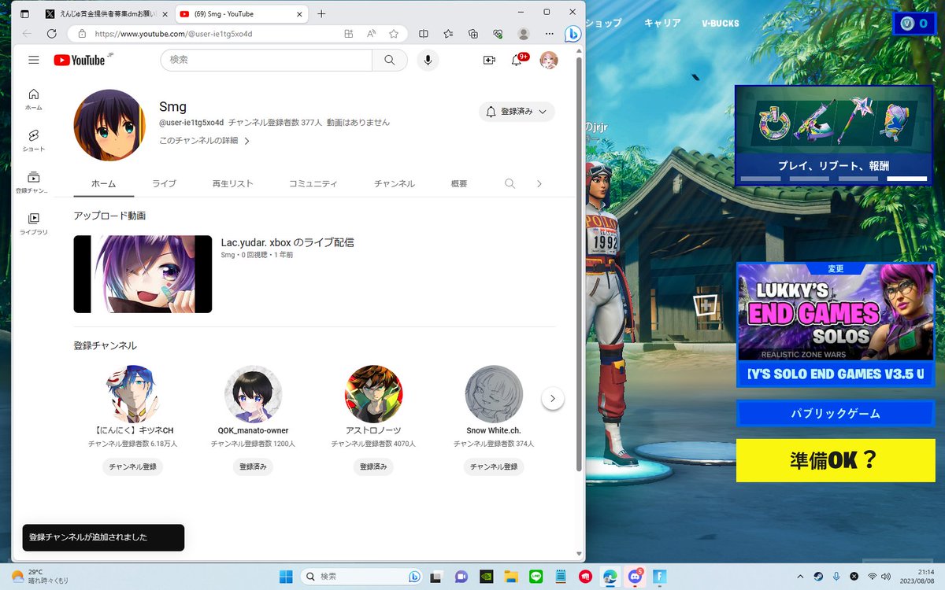The image size is (945, 590).
Task: Click the YouTube search magnifier button
Action: pos(389,60)
